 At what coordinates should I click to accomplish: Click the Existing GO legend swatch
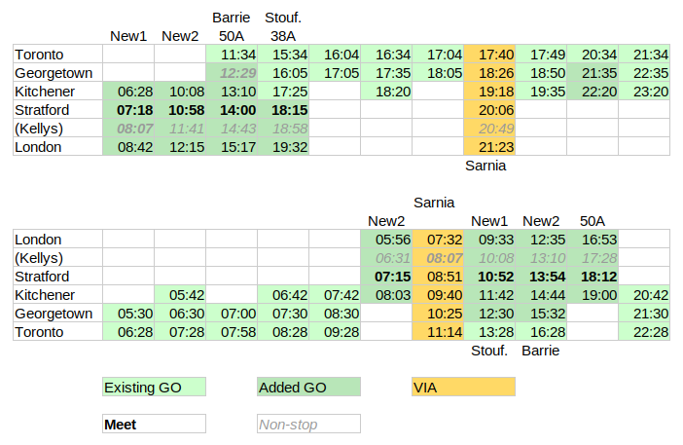tap(154, 388)
